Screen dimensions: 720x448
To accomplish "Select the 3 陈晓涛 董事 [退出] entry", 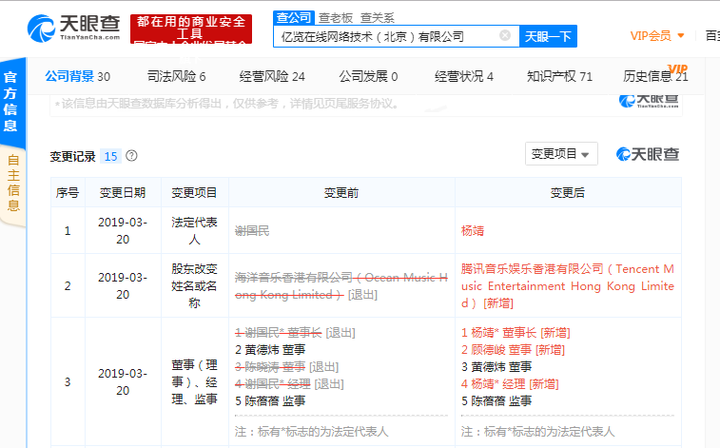I will coord(286,367).
